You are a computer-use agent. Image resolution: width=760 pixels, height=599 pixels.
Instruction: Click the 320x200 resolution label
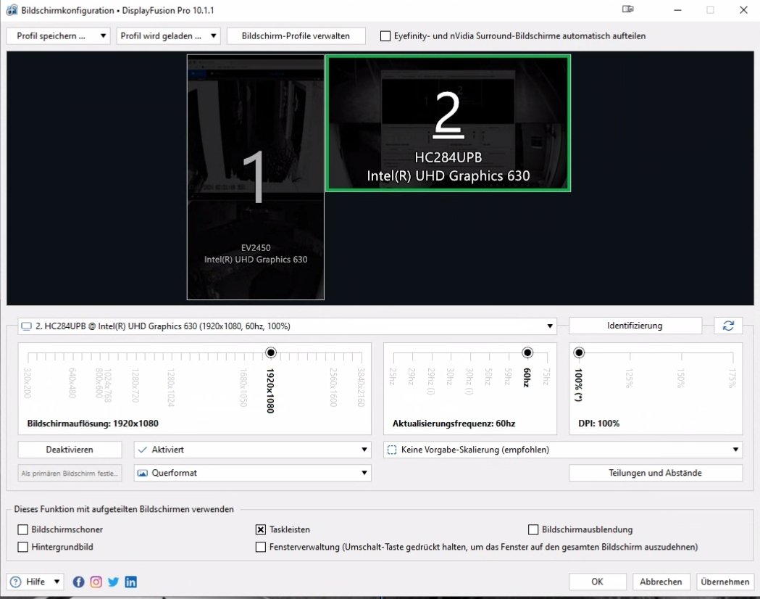click(27, 383)
